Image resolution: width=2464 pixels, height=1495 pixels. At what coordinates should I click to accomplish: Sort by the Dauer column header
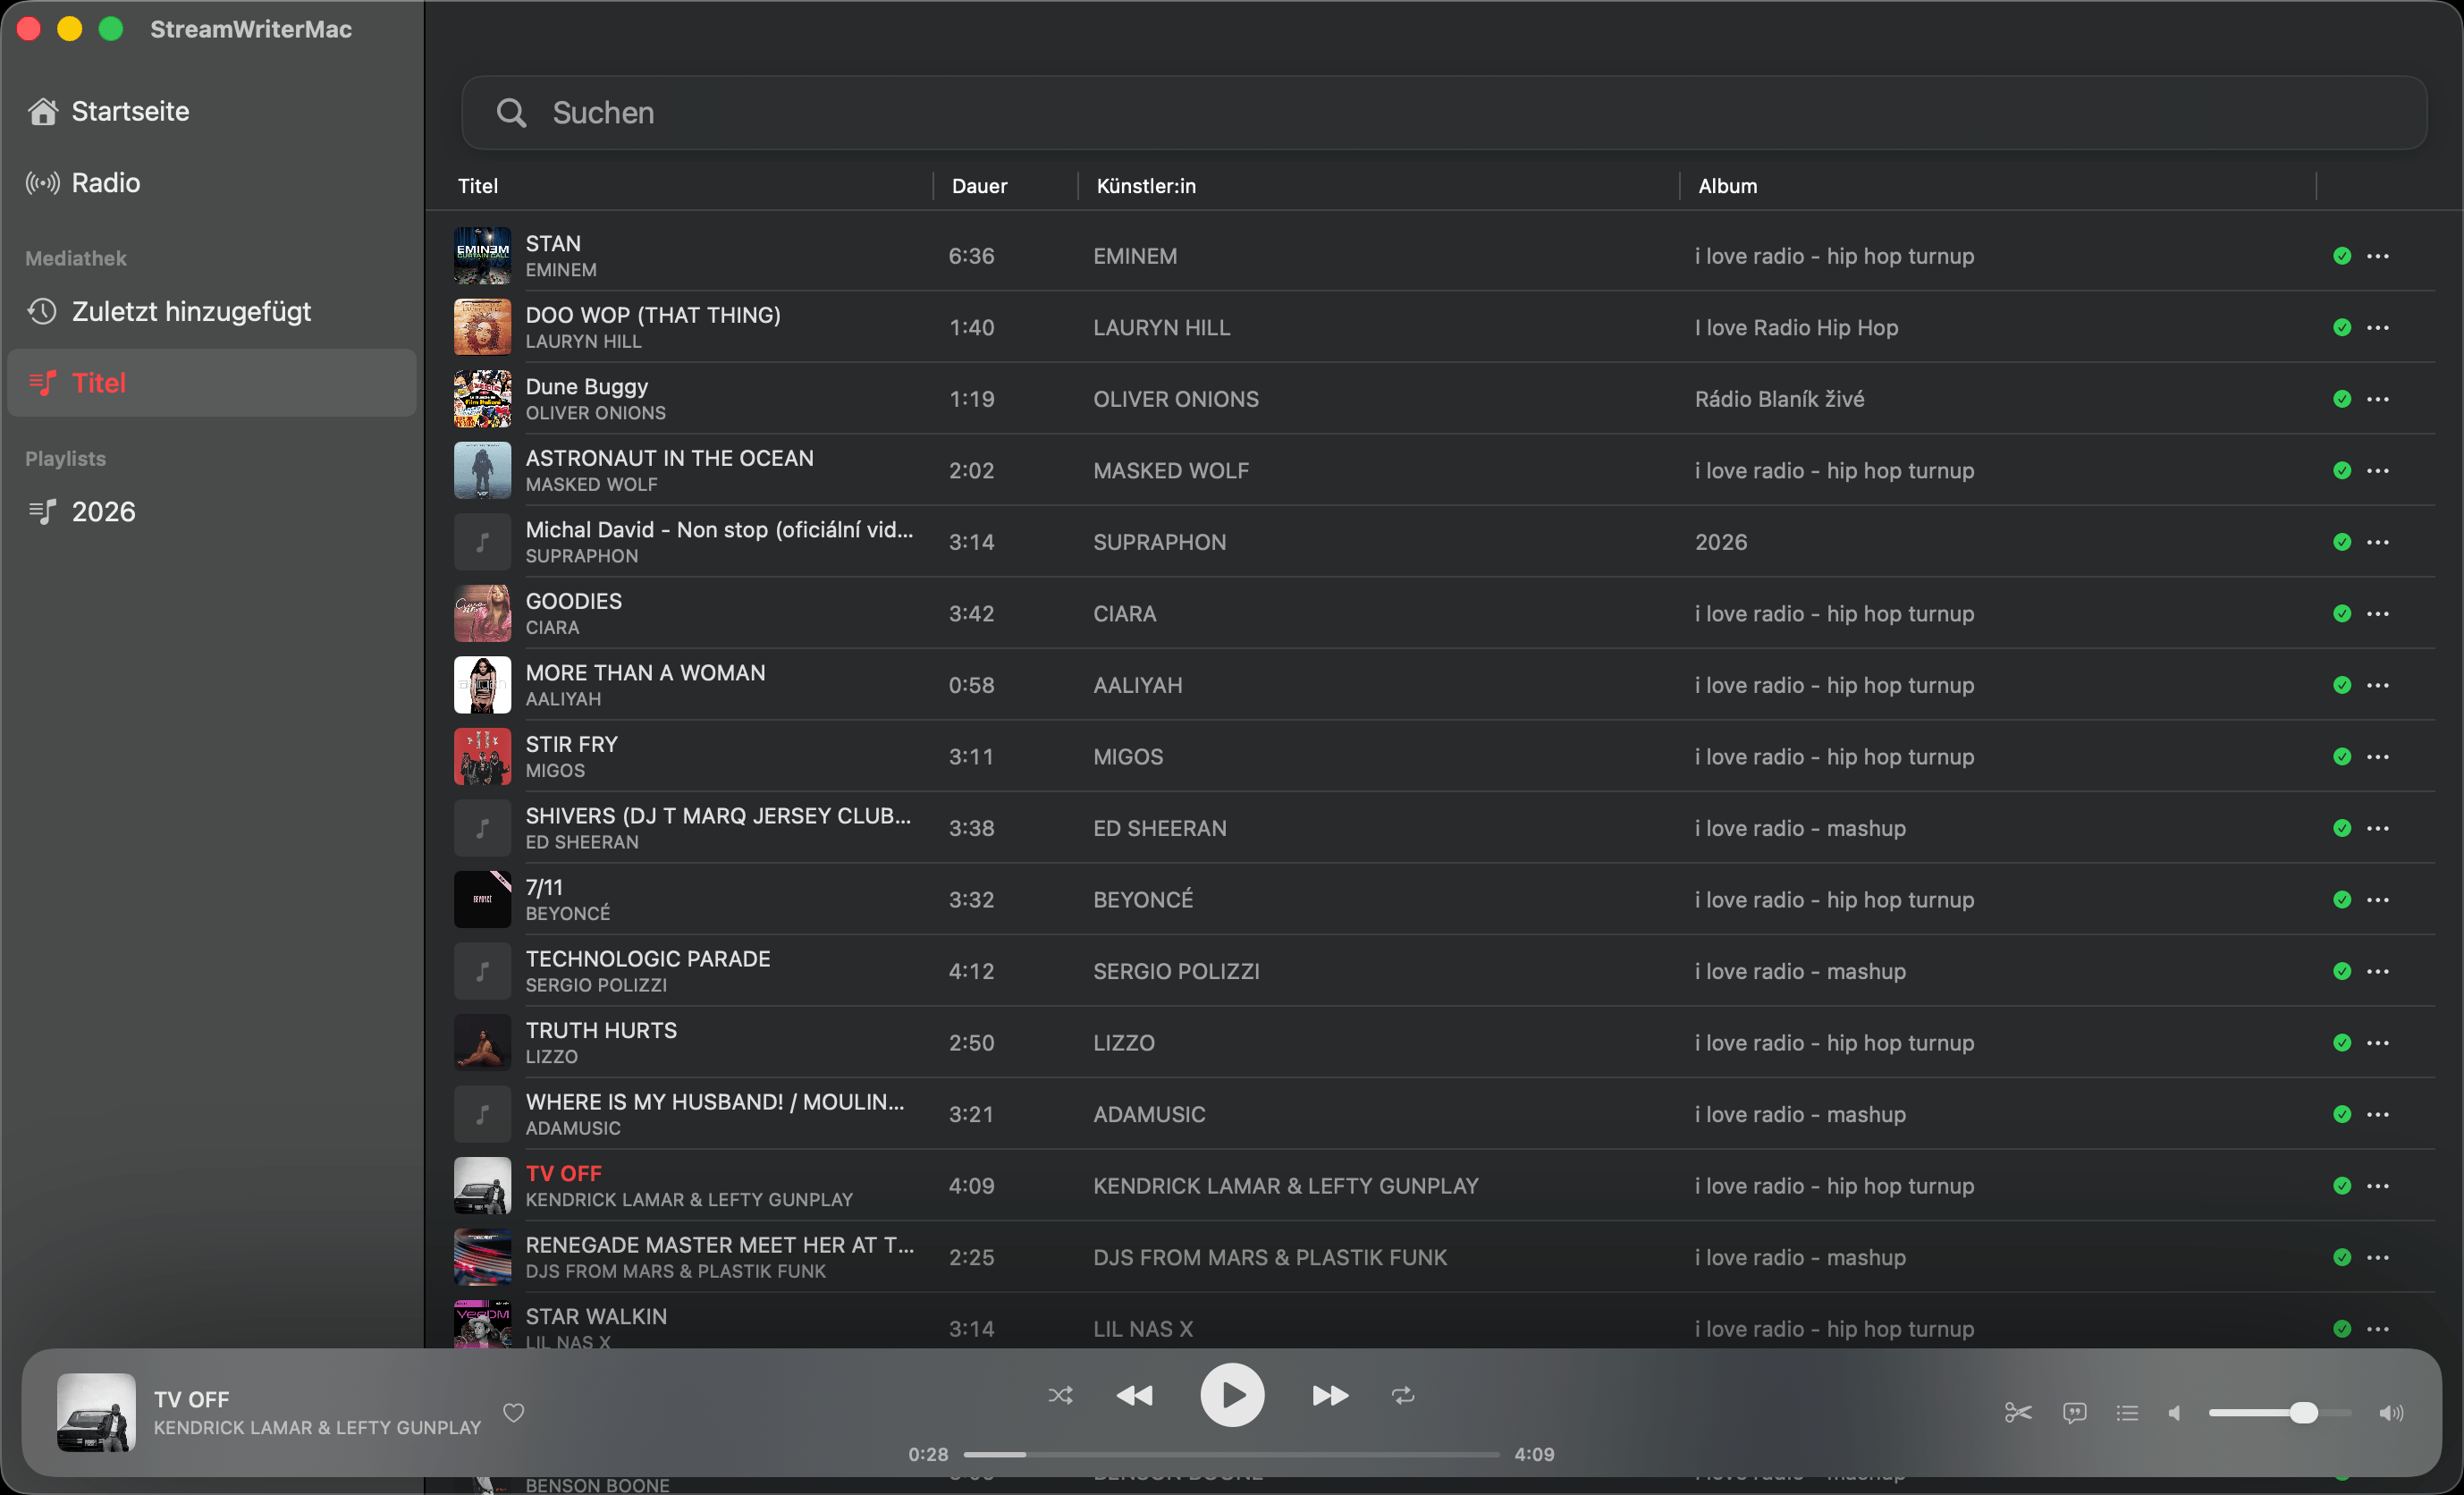click(980, 186)
